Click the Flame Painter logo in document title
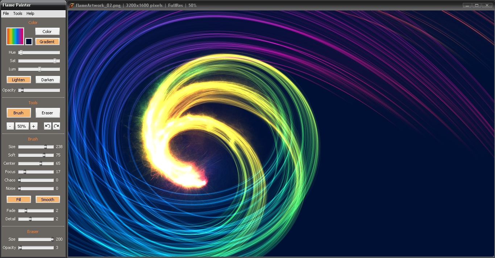This screenshot has height=258, width=495. click(72, 5)
